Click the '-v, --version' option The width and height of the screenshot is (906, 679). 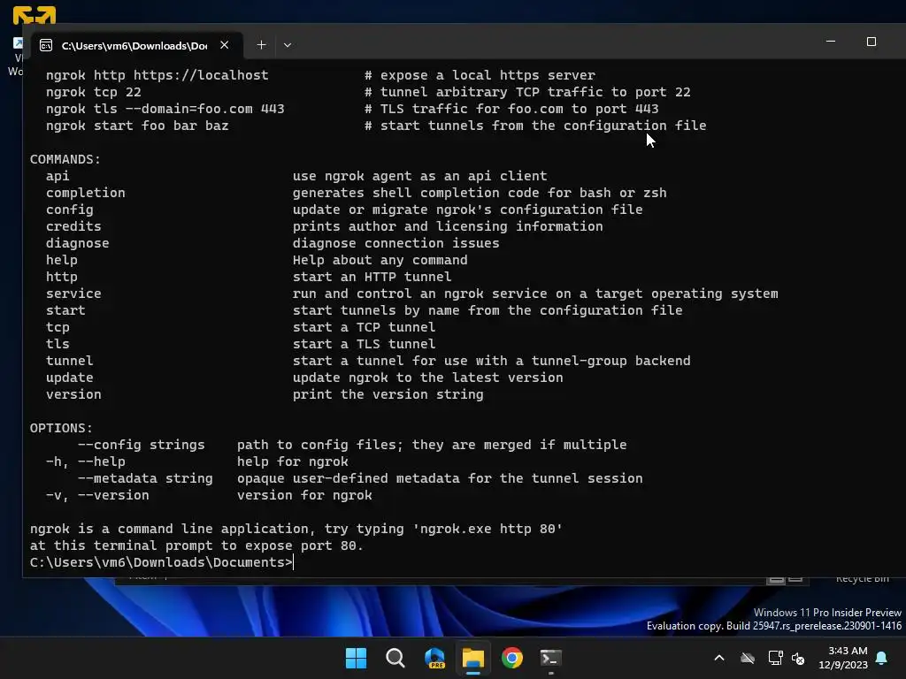pyautogui.click(x=97, y=495)
